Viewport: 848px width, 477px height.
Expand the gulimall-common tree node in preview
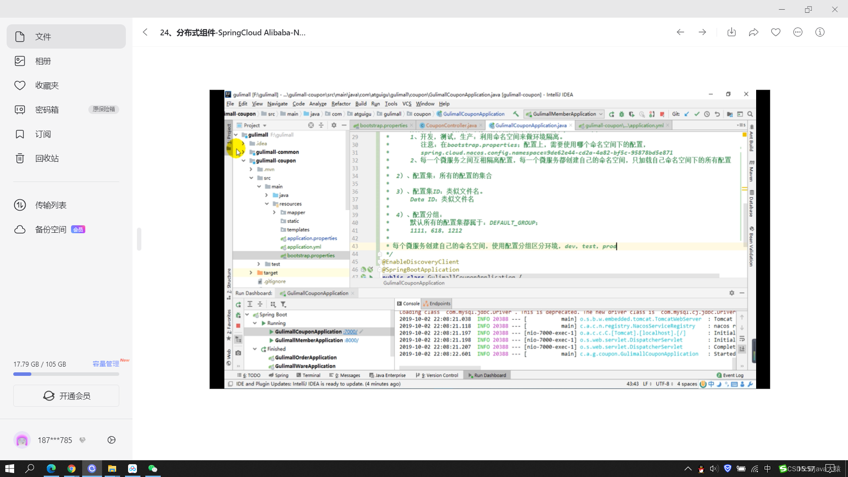click(x=243, y=152)
